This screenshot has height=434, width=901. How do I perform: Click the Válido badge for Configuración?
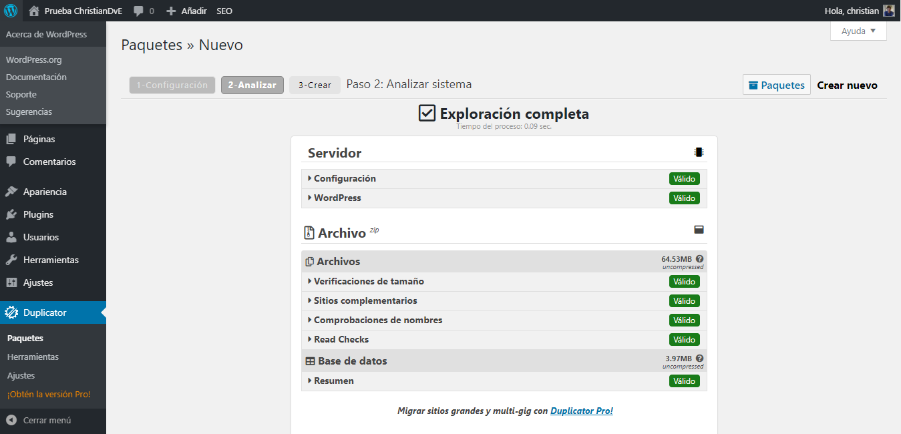[685, 179]
